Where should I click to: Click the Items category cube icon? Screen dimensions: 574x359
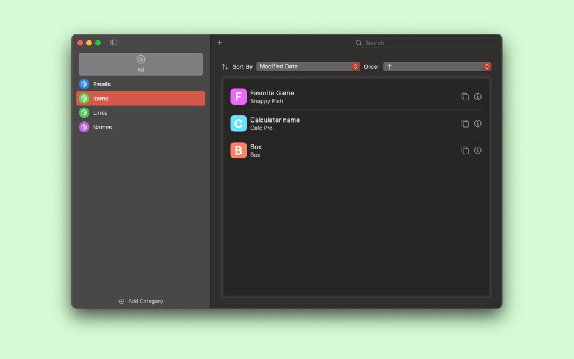point(84,99)
